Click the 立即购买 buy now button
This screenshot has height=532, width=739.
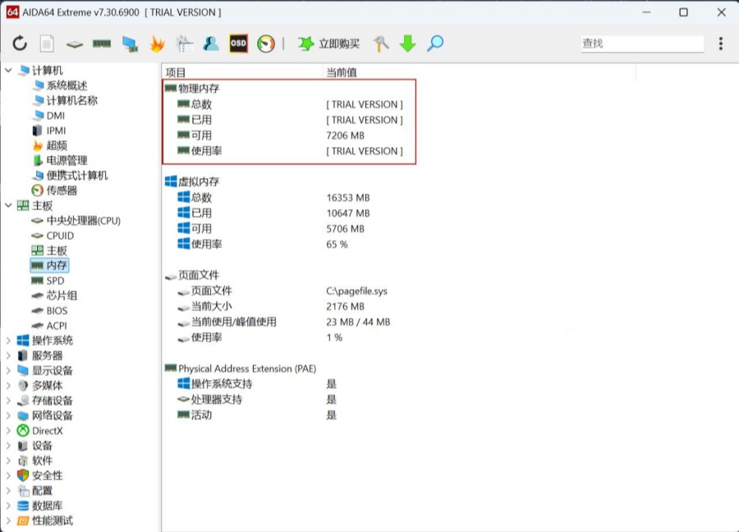coord(329,44)
